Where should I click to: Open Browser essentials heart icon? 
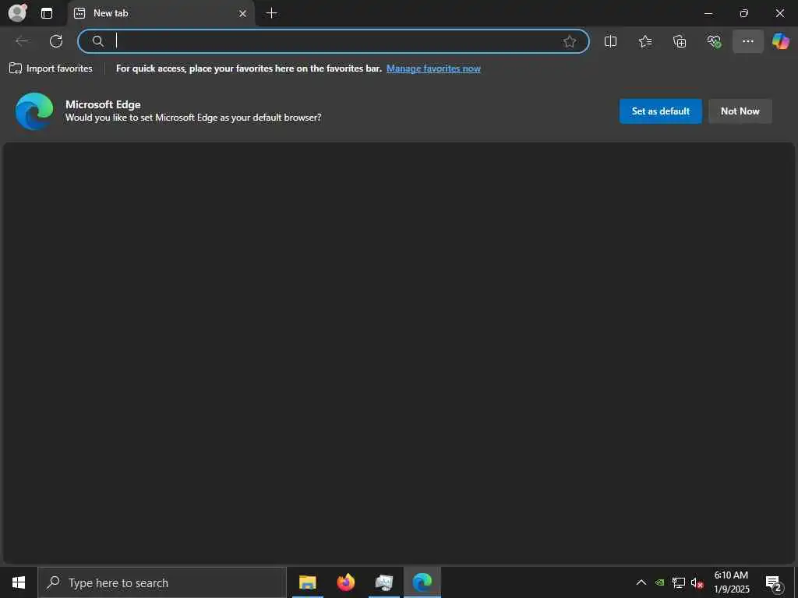pyautogui.click(x=714, y=41)
